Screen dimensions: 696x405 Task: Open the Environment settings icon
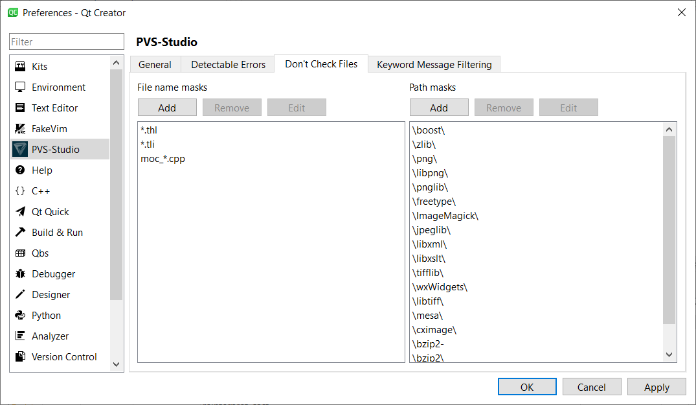click(x=20, y=87)
